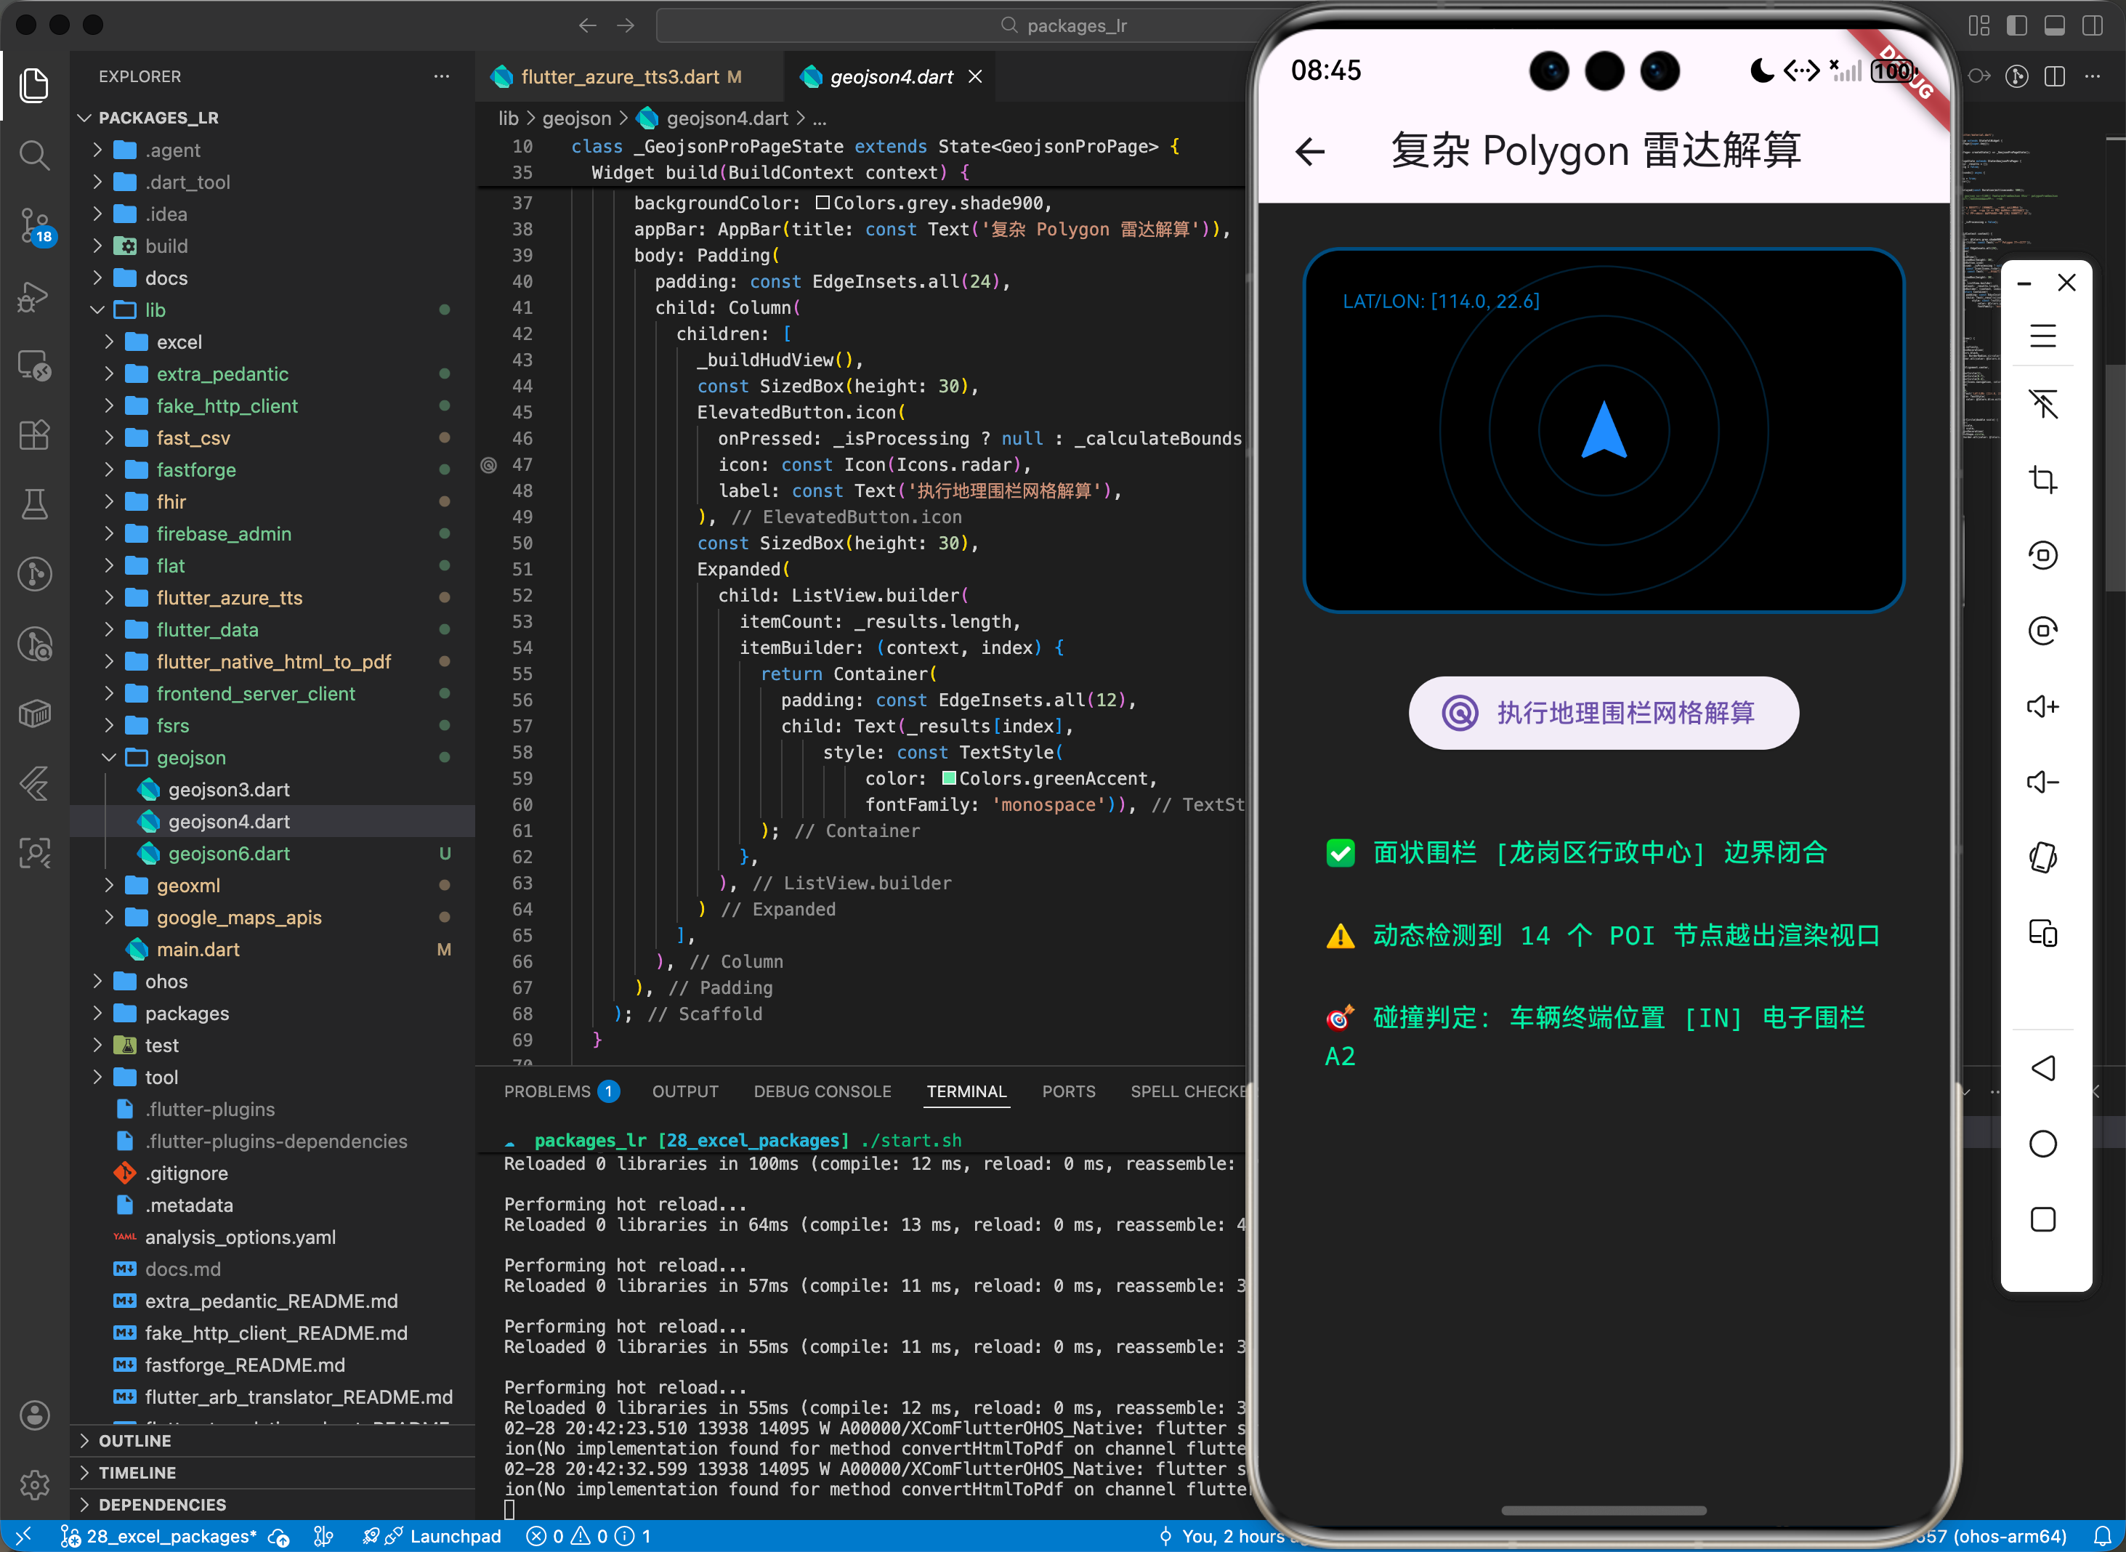Switch to the TERMINAL panel tab
The image size is (2126, 1552).
tap(966, 1091)
